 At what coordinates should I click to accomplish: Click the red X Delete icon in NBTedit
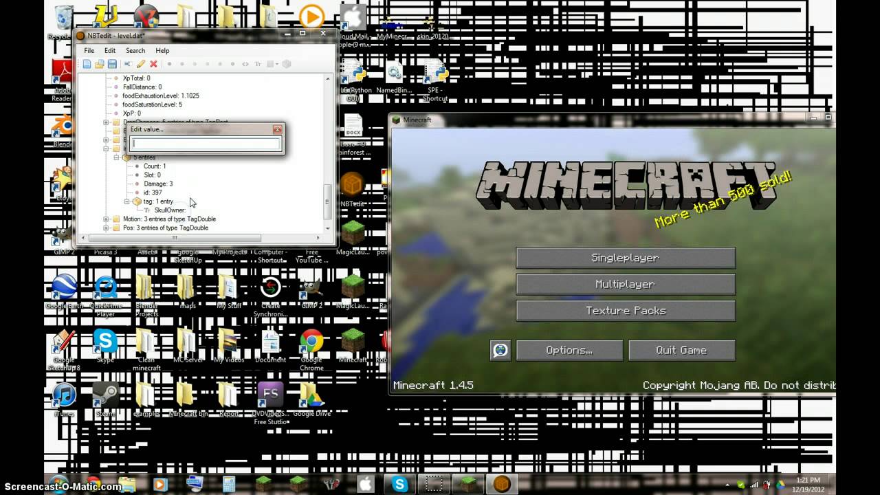(153, 64)
